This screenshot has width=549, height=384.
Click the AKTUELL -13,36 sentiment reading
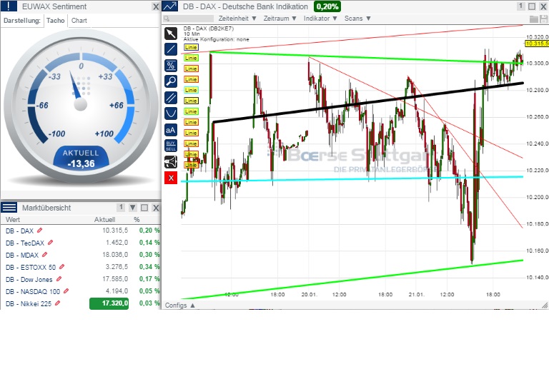(x=81, y=158)
